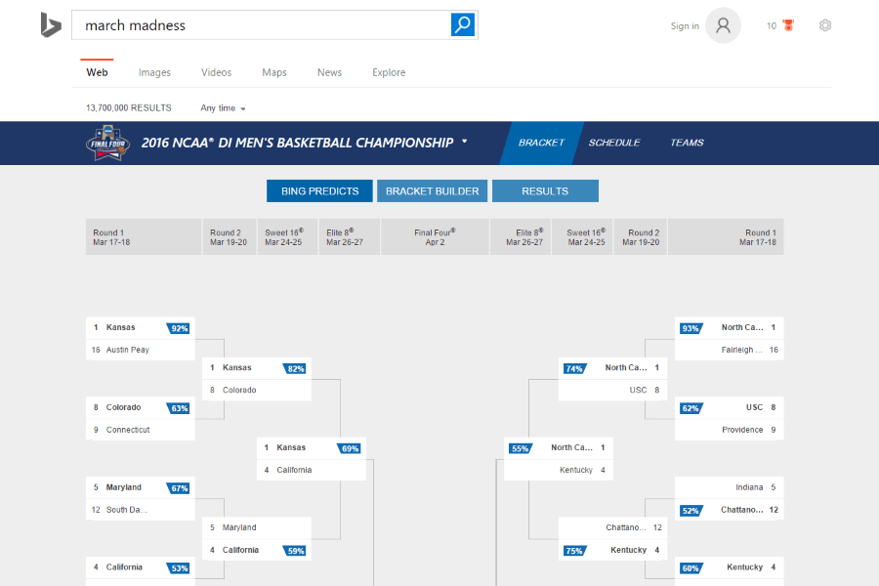Click Kansas's 92% prediction badge
879x586 pixels.
pyautogui.click(x=178, y=327)
